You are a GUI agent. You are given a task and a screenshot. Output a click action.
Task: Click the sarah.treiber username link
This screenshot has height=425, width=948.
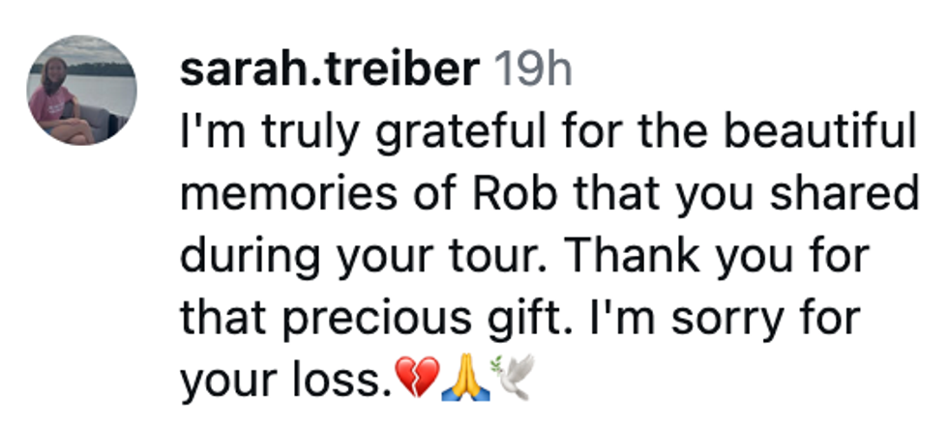tap(331, 69)
